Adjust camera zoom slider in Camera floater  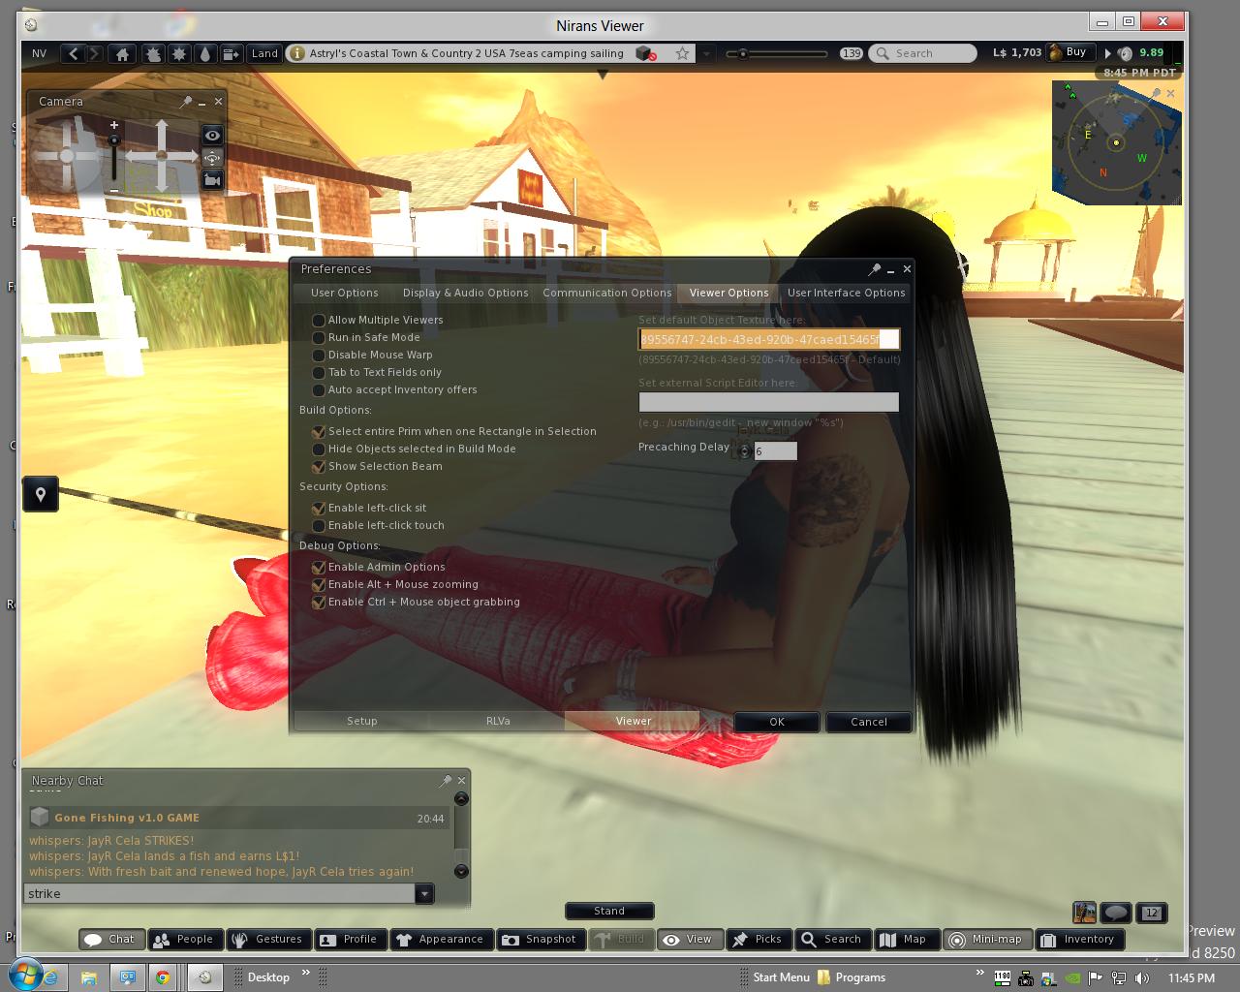[x=114, y=158]
